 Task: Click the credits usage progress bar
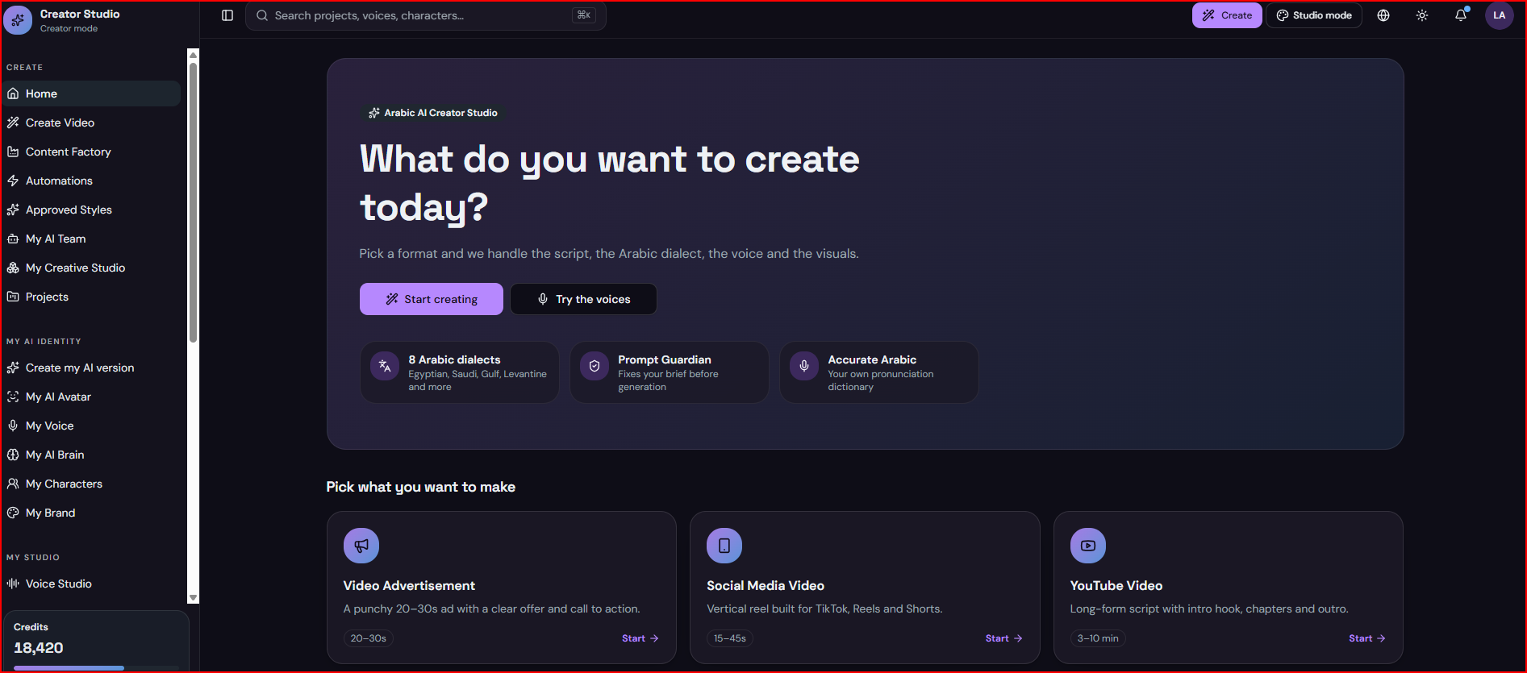[x=96, y=667]
